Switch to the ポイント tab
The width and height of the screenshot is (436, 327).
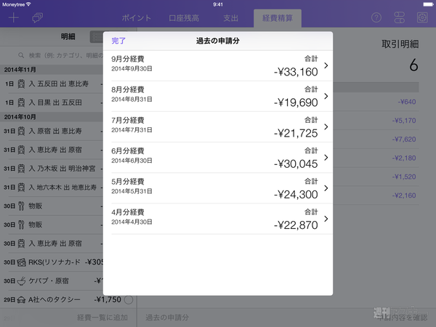click(x=137, y=18)
